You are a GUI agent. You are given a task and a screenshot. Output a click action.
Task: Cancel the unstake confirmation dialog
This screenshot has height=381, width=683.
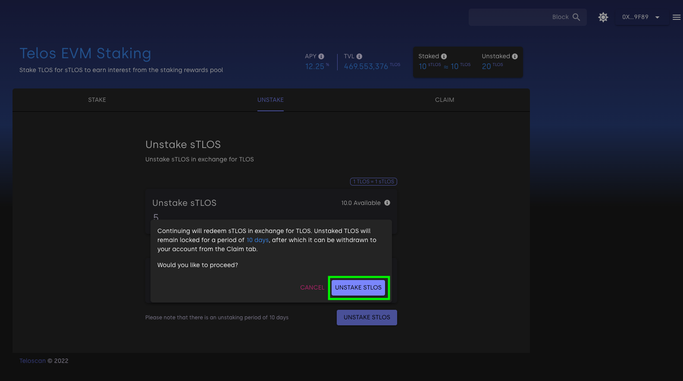pos(312,287)
